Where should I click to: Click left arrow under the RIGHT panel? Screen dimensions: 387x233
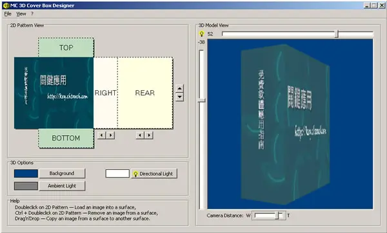102,135
